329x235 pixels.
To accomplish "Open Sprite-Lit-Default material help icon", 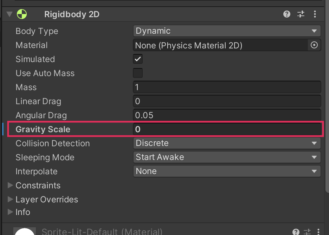I will (296, 231).
